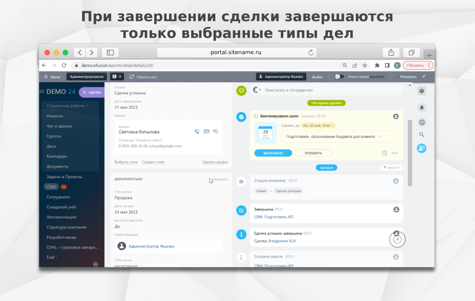Open working time tracker via blue user-clock icon
475x301 pixels.
pyautogui.click(x=421, y=148)
